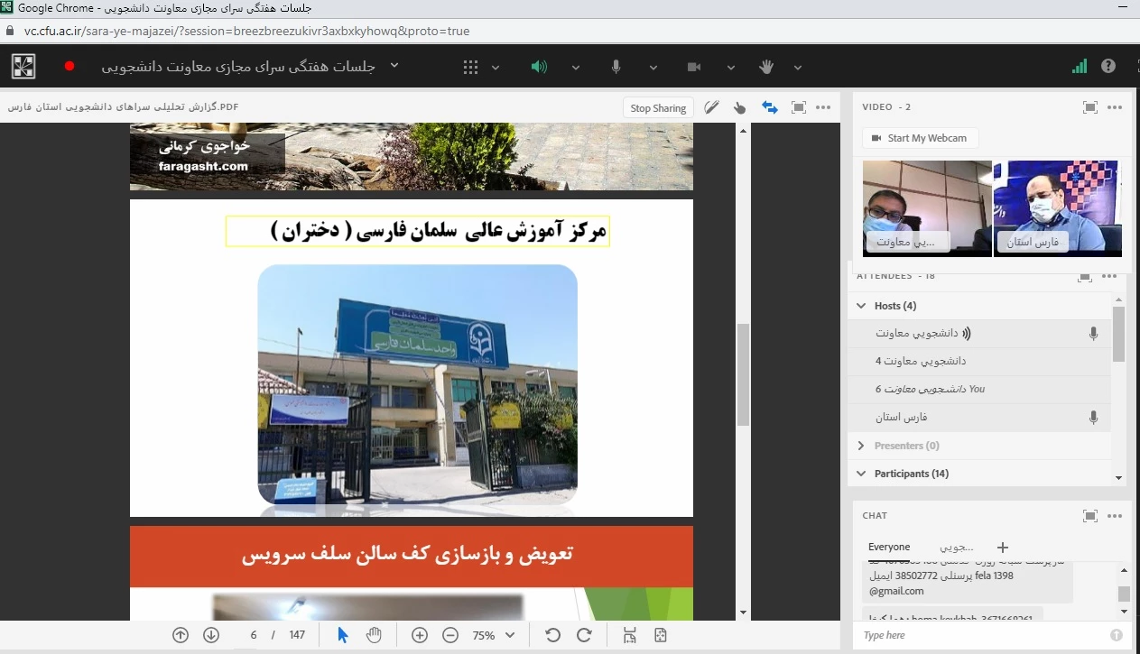Viewport: 1140px width, 654px height.
Task: Click the Start My Webcam button
Action: point(920,138)
